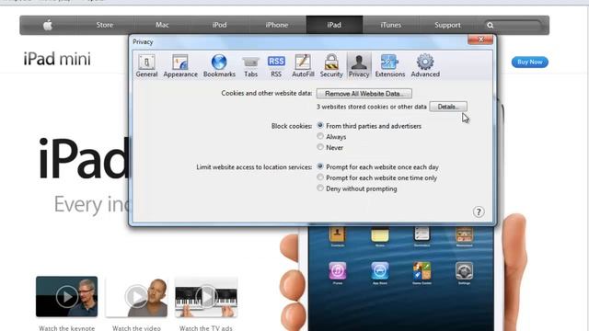Click Watch the video link
Image resolution: width=589 pixels, height=331 pixels.
pyautogui.click(x=136, y=328)
